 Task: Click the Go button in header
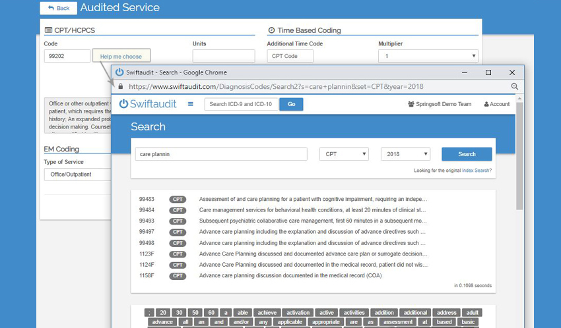click(291, 104)
